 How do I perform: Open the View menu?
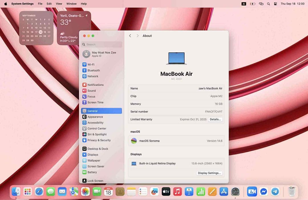point(59,4)
